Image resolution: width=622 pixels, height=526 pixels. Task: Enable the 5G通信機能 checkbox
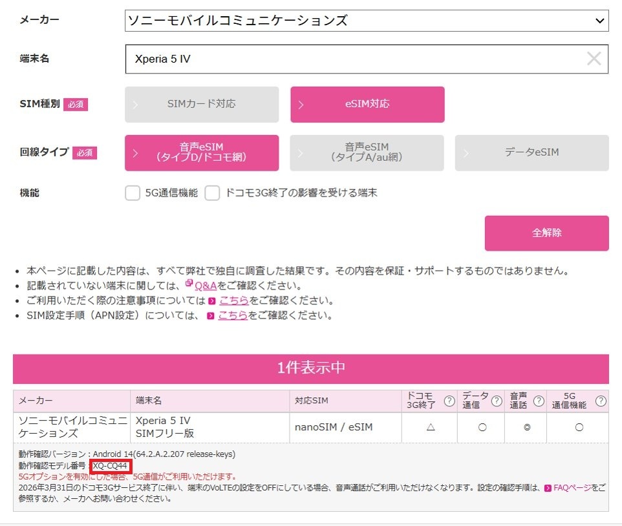(x=133, y=193)
